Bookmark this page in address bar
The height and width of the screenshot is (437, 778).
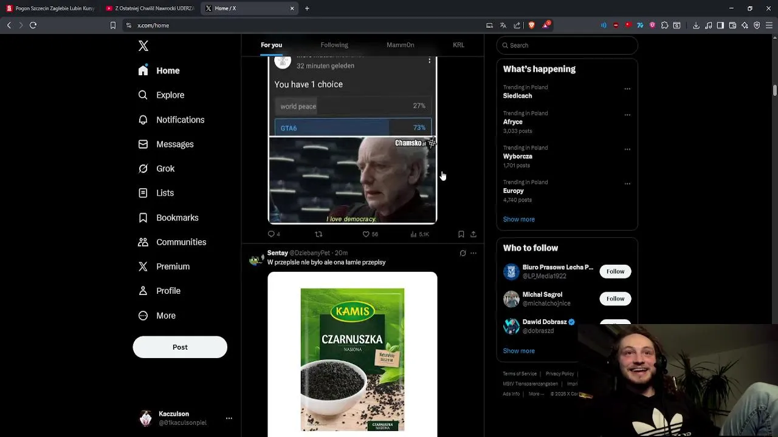pos(112,25)
